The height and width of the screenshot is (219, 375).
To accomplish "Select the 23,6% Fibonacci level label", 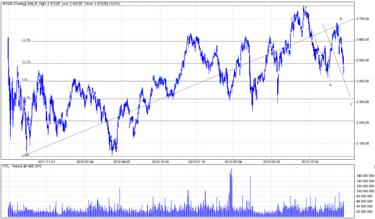I will pyautogui.click(x=26, y=40).
